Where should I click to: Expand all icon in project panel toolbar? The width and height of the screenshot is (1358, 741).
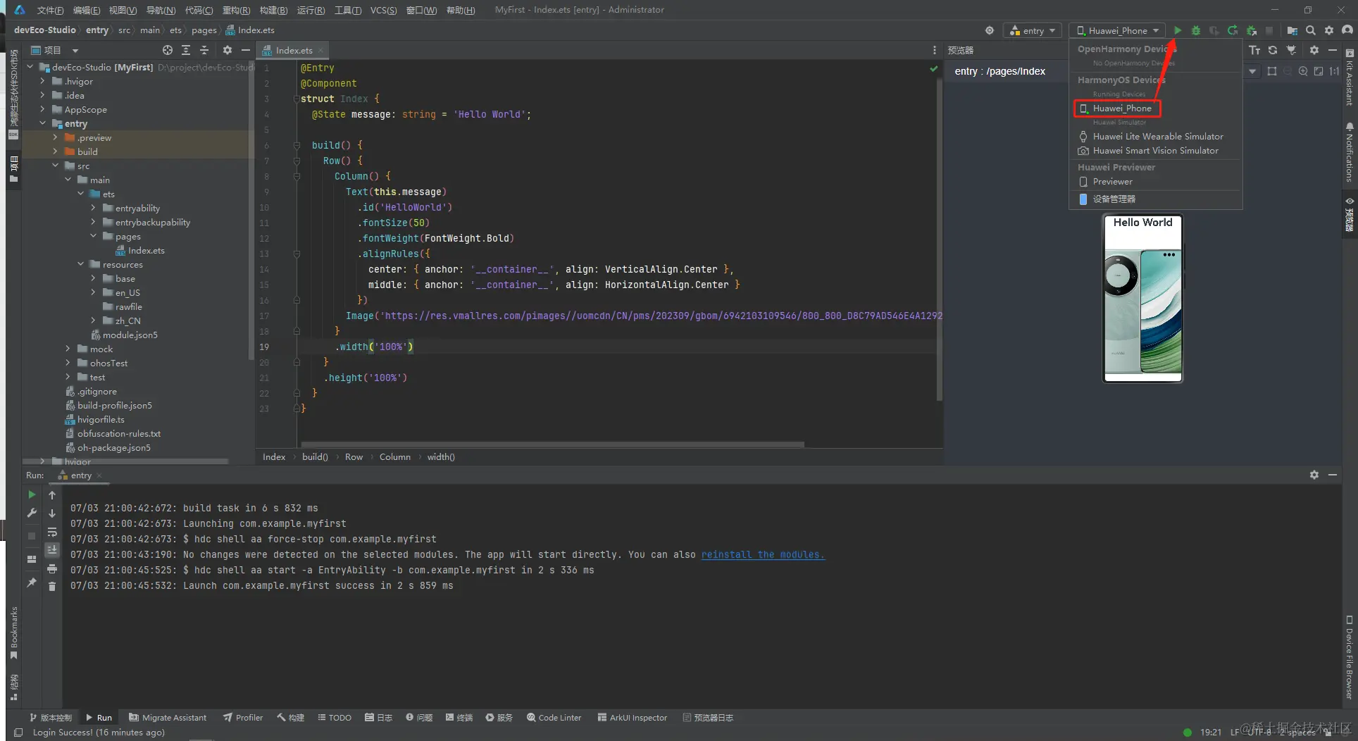click(x=185, y=50)
